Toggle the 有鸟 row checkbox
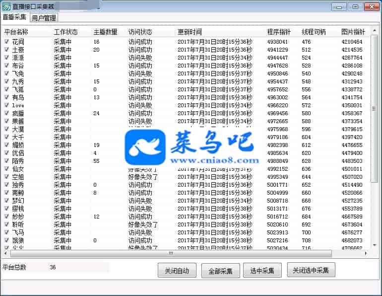The image size is (382, 296). [x=6, y=97]
